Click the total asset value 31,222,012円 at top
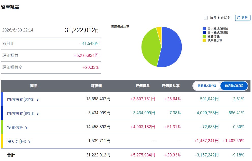 [82, 30]
